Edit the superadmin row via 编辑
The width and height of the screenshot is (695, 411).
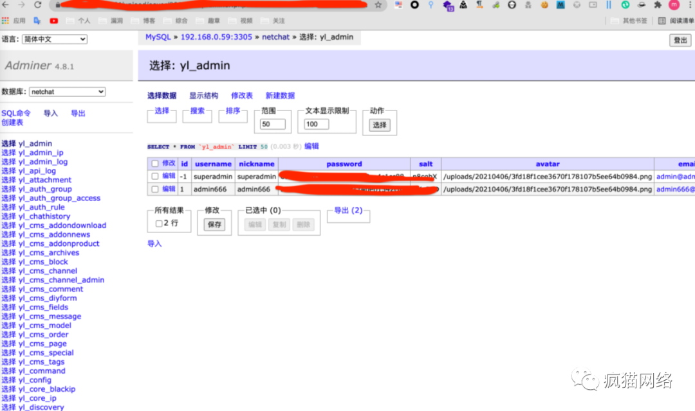coord(169,176)
